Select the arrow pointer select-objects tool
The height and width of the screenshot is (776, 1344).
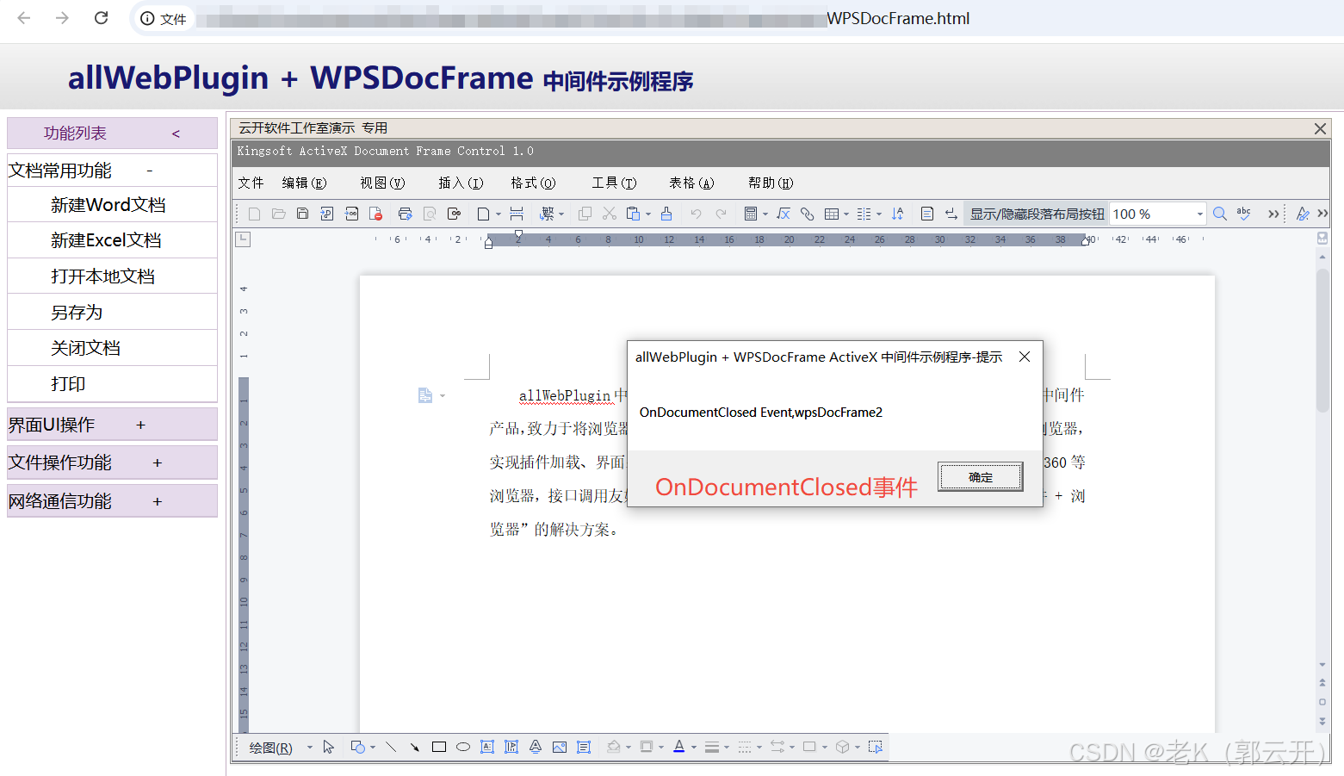pos(328,747)
